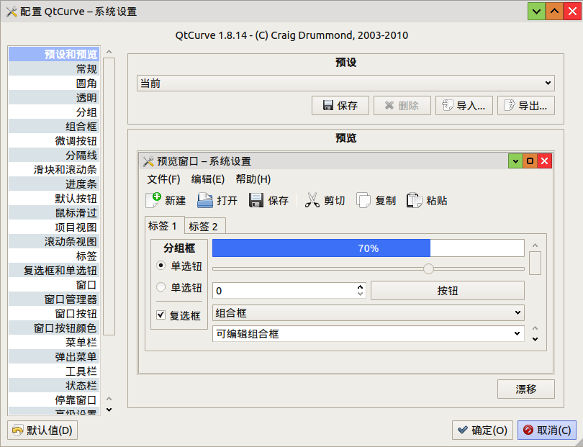Click the 漂移 button
Screen dimensions: 583x447
(x=525, y=389)
